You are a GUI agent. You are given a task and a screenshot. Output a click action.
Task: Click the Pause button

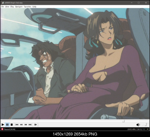pos(7,125)
